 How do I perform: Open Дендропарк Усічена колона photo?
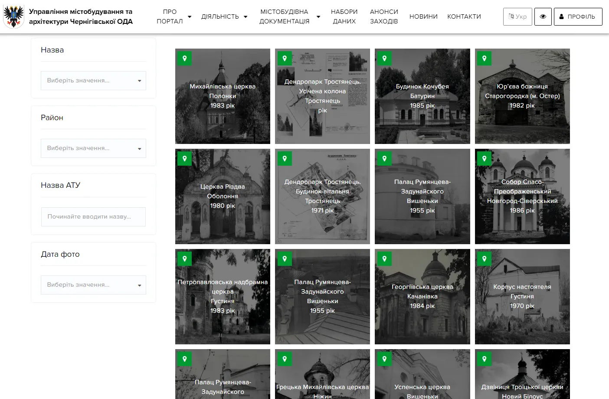[x=322, y=96]
